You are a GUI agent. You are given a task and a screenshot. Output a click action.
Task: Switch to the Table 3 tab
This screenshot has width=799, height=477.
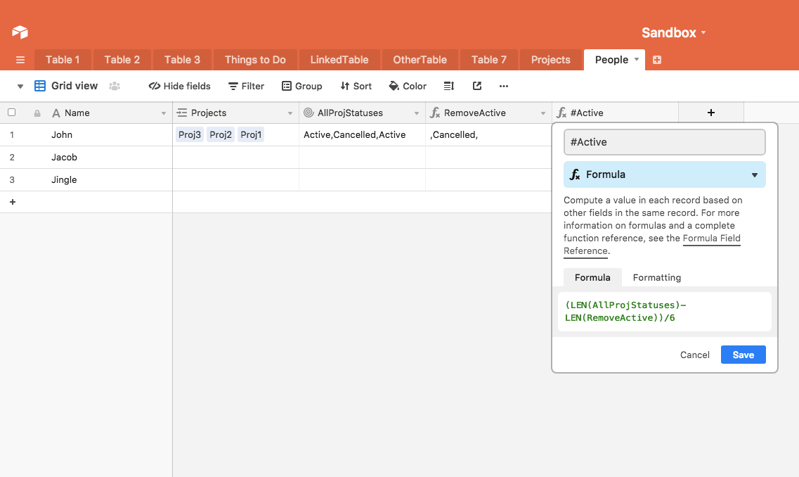click(182, 60)
